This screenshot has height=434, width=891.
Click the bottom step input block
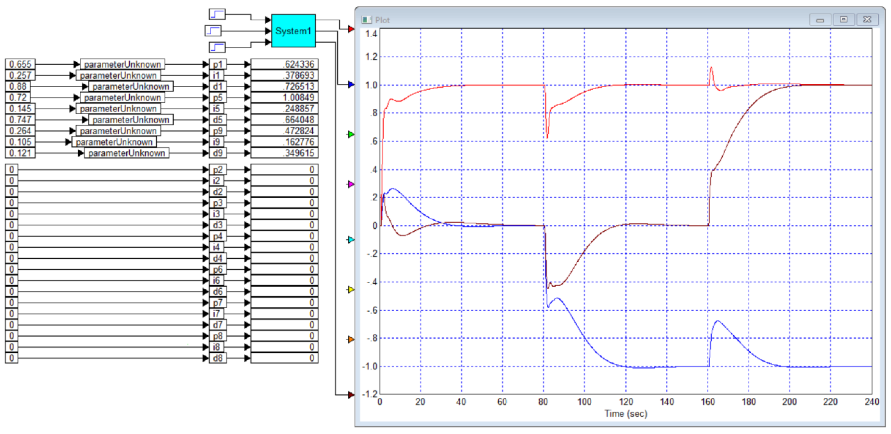[x=217, y=47]
